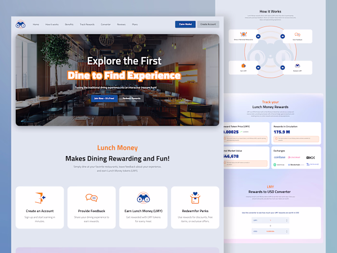Click the 'Exchanges' card heading

click(x=279, y=151)
